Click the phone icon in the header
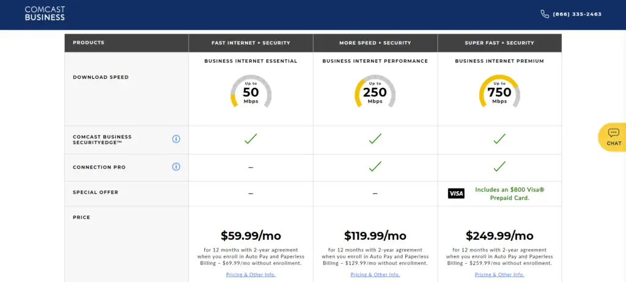This screenshot has height=282, width=626. pos(545,14)
